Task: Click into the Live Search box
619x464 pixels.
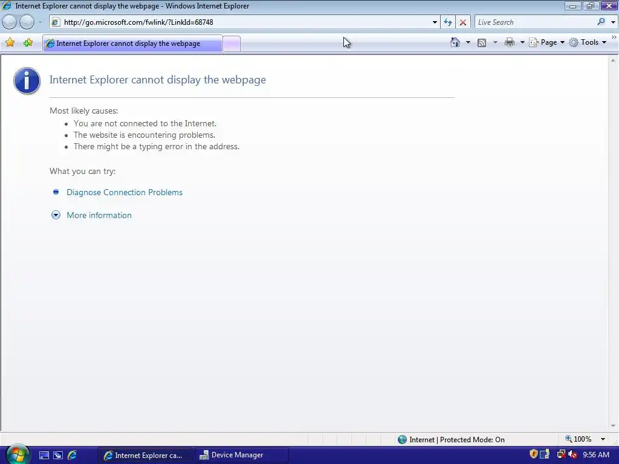Action: [535, 22]
